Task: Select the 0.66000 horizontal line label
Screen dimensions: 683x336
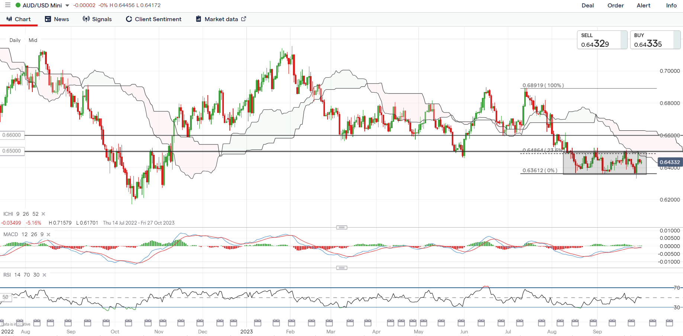Action: point(12,135)
